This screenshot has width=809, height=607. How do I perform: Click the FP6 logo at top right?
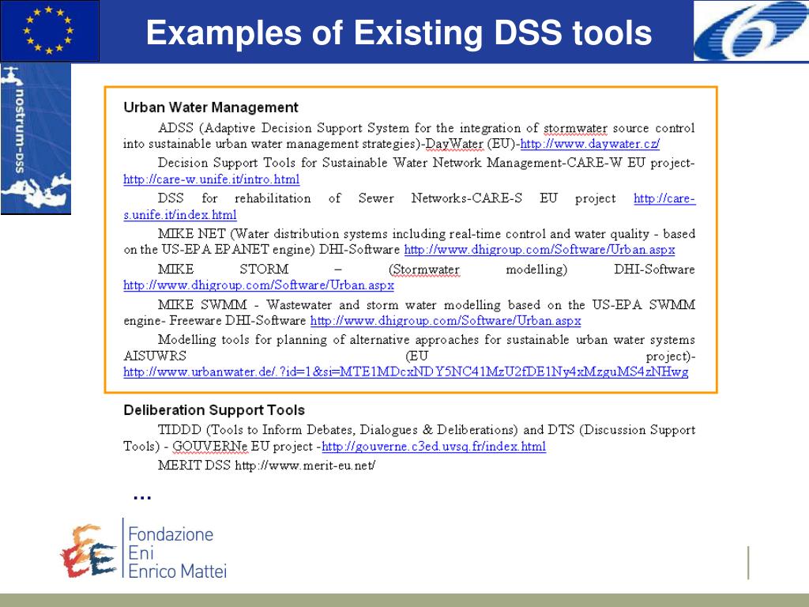(x=751, y=31)
